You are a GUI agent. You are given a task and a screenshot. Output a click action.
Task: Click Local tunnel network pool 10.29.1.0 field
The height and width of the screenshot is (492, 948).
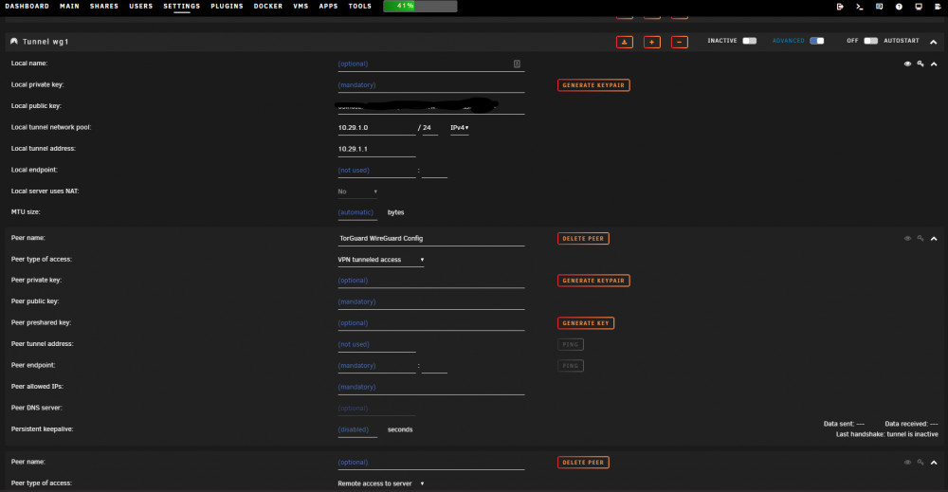pyautogui.click(x=376, y=128)
